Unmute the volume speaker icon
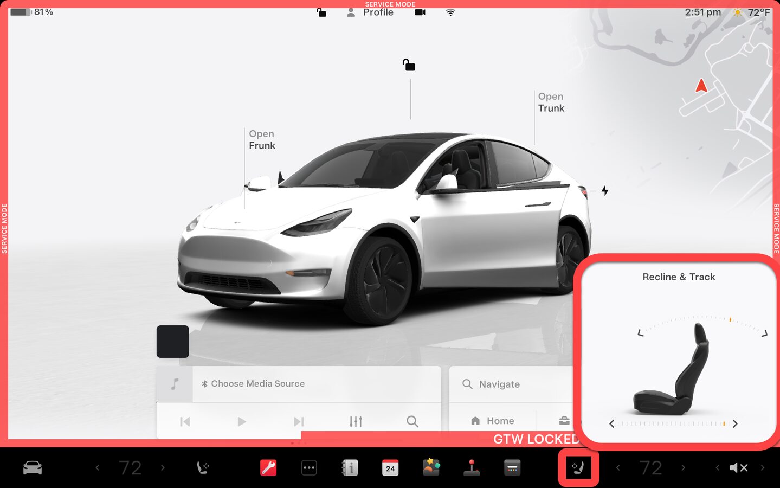This screenshot has height=488, width=780. [x=739, y=467]
